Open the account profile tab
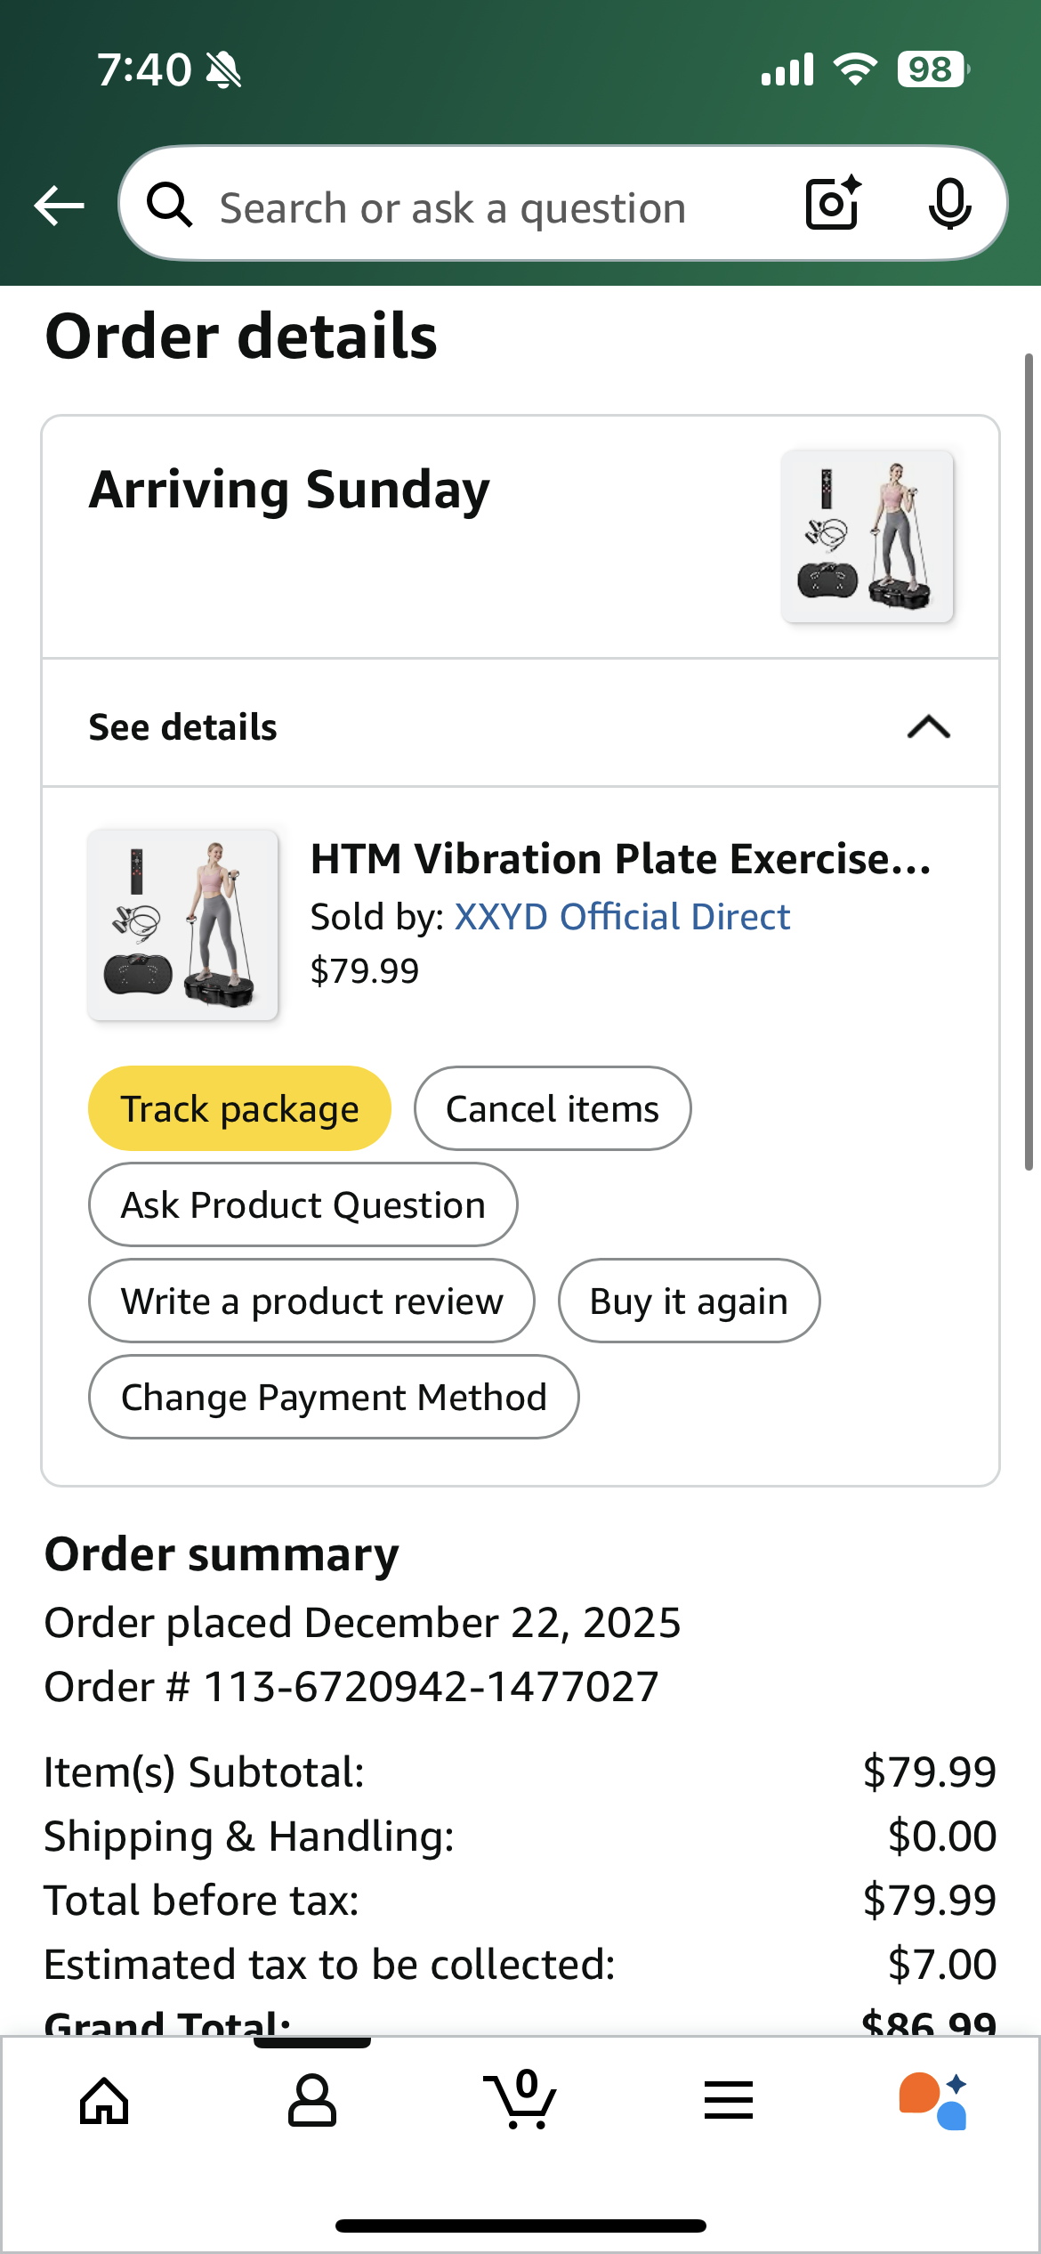Image resolution: width=1041 pixels, height=2254 pixels. [312, 2101]
